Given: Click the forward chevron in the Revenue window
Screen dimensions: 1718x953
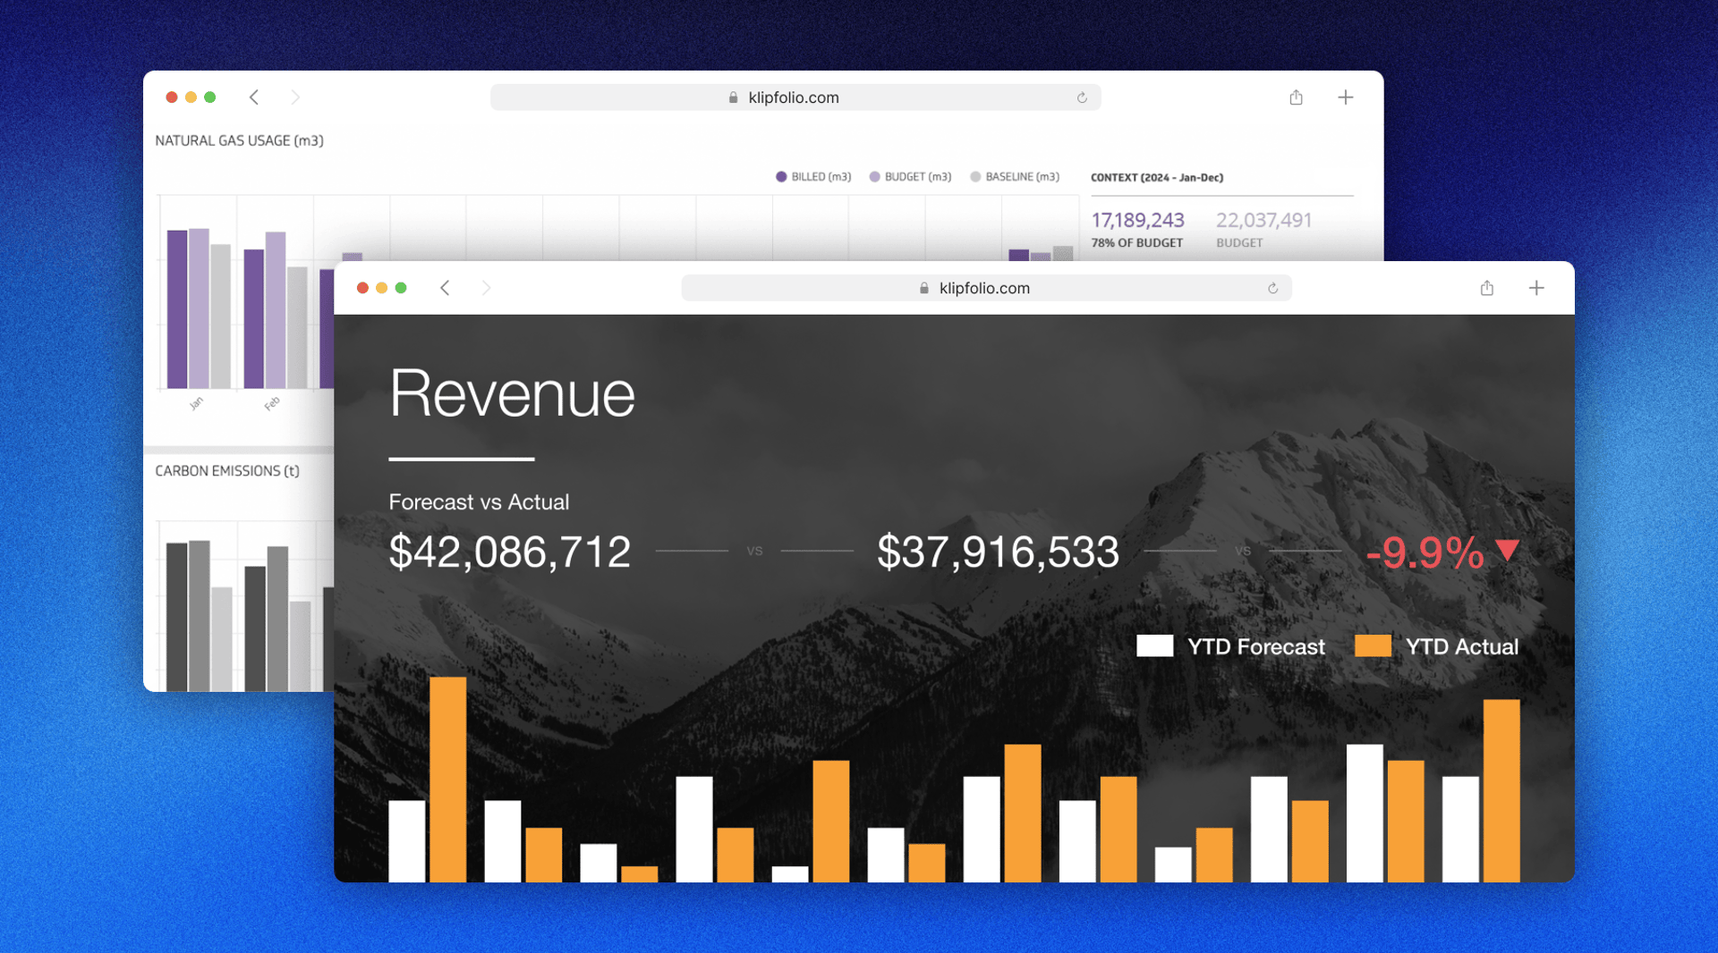Looking at the screenshot, I should click(x=487, y=288).
